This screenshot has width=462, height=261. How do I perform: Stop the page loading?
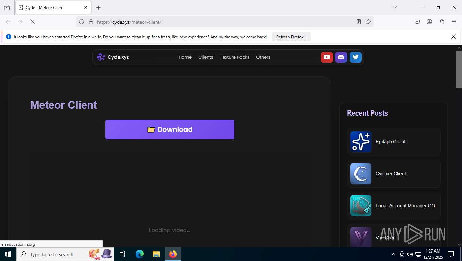click(33, 22)
